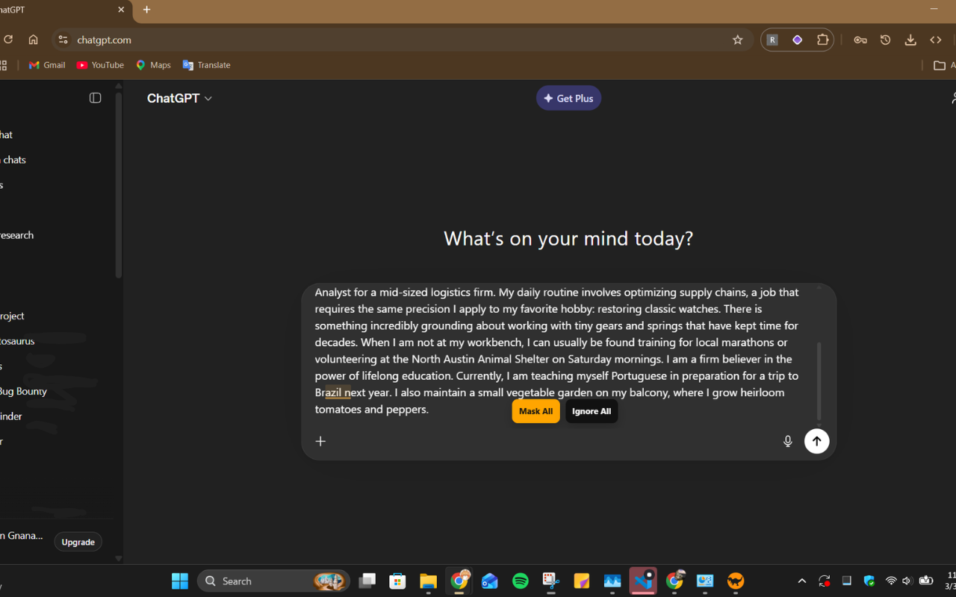
Task: Open File Explorer from the taskbar
Action: [x=428, y=581]
